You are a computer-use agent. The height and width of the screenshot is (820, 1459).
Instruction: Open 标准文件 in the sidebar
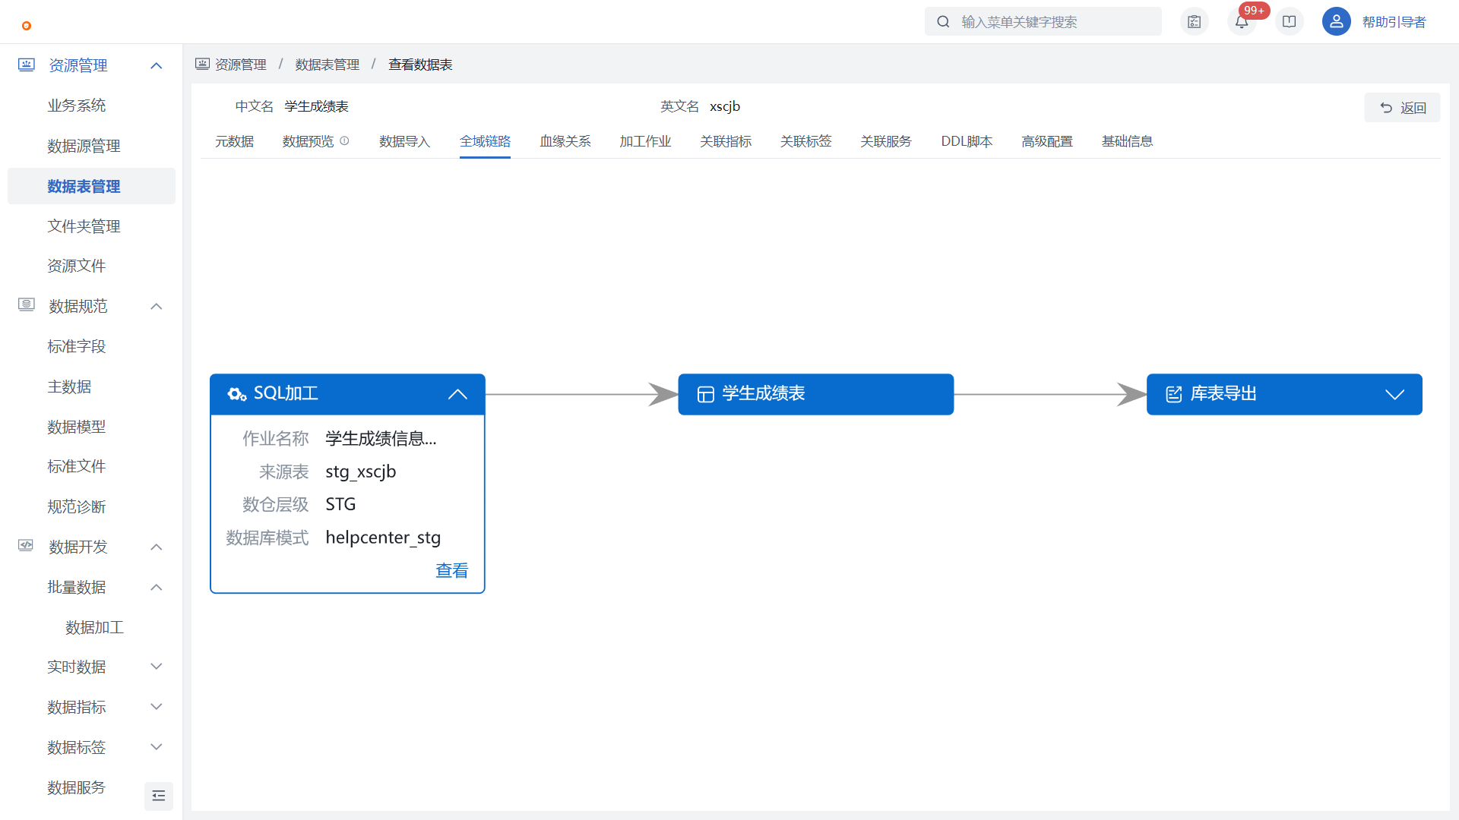tap(76, 466)
